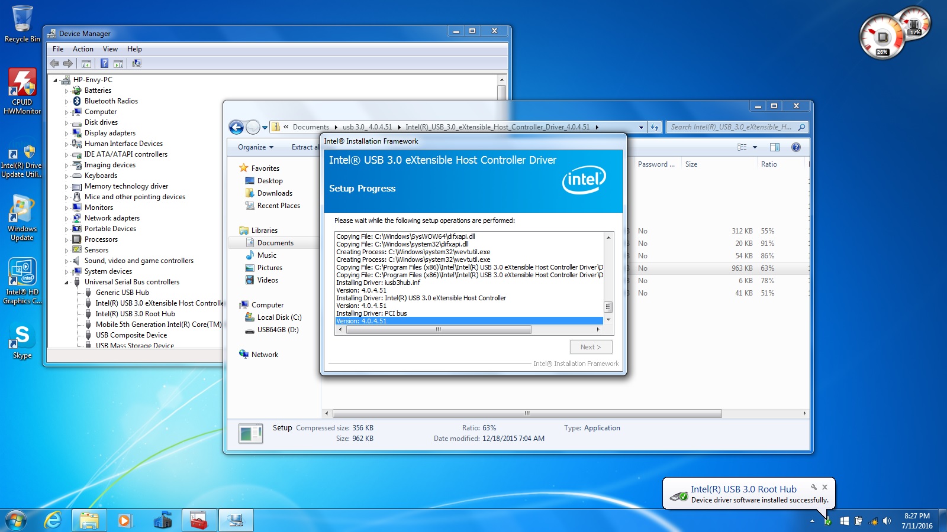This screenshot has width=947, height=532.
Task: Open Windows Explorer taskbar icon
Action: (89, 520)
